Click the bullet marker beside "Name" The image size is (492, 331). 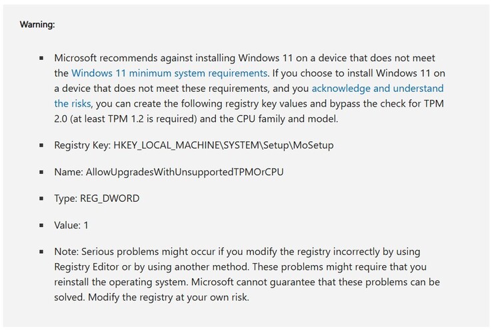click(x=41, y=172)
